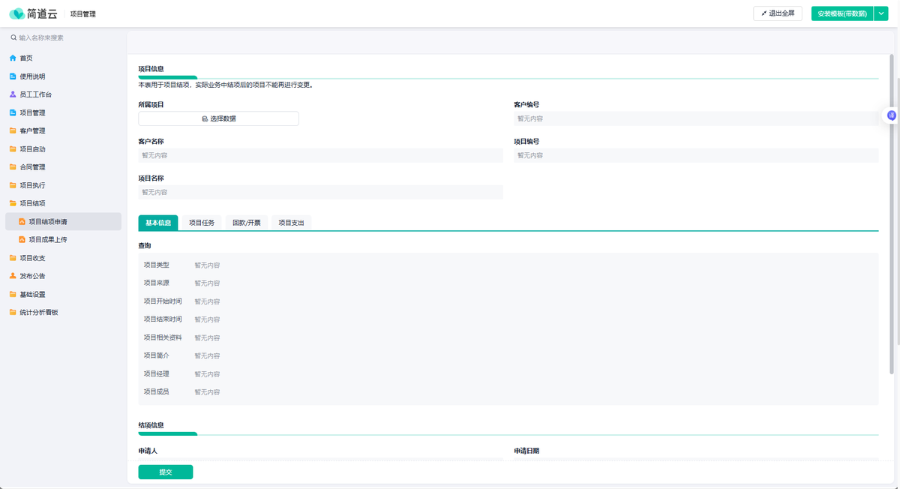Click the 项目名称 field
The width and height of the screenshot is (900, 489).
(x=321, y=192)
